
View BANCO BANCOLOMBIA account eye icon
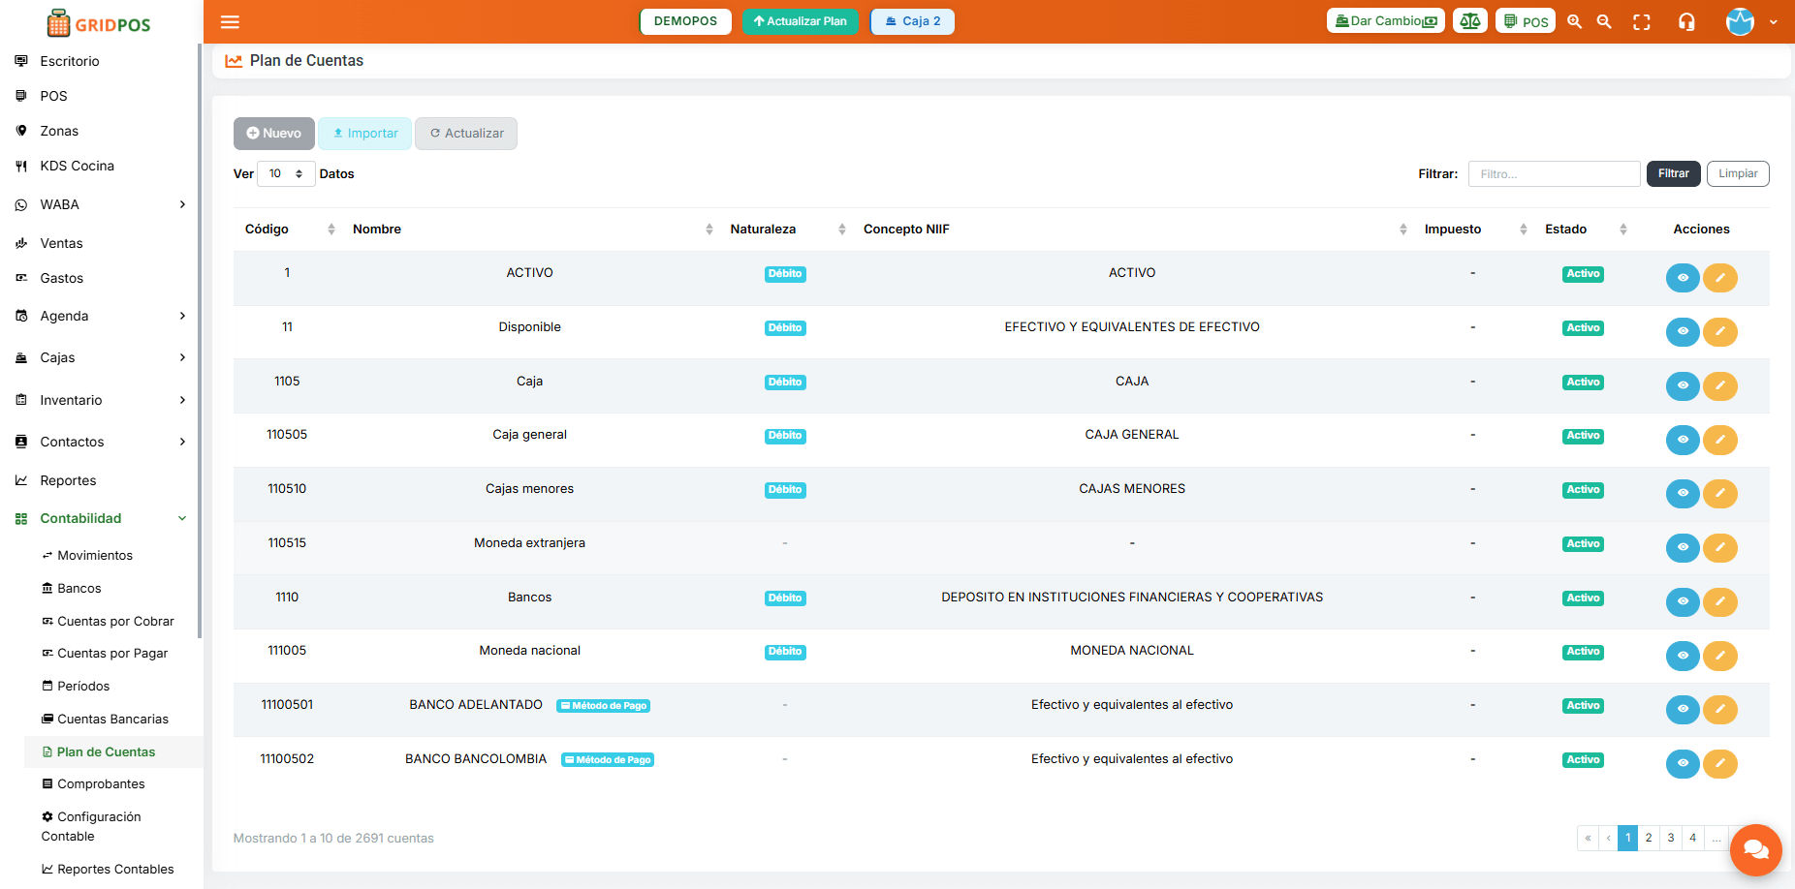click(x=1683, y=764)
